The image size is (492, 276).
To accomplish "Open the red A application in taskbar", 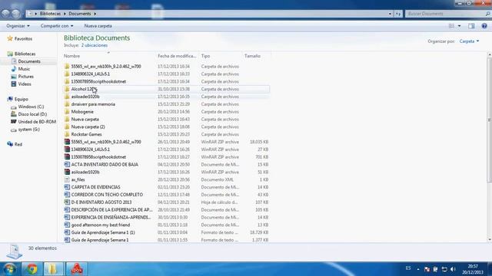I will coord(77,269).
